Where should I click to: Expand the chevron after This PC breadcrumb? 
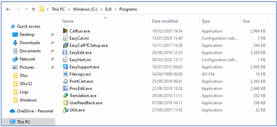click(69, 9)
